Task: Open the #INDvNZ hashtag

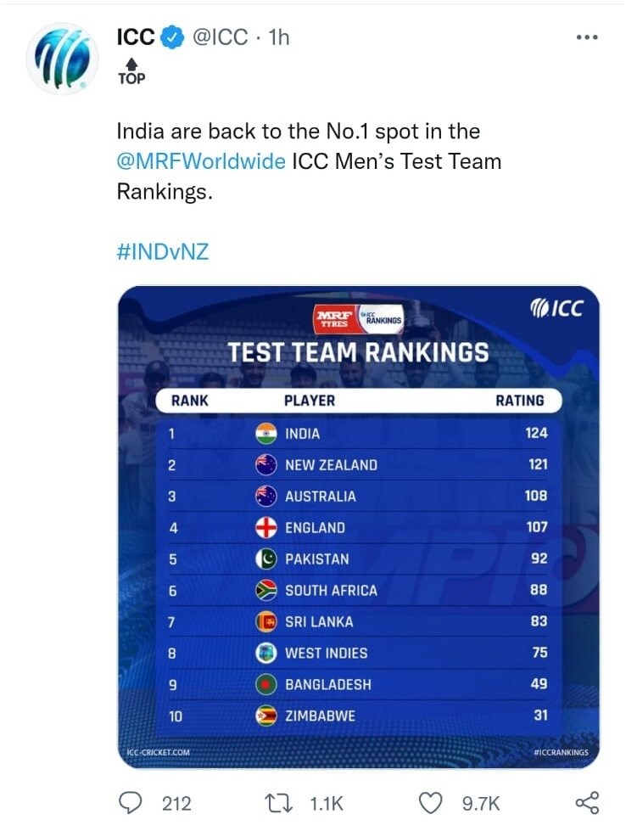Action: pos(163,251)
